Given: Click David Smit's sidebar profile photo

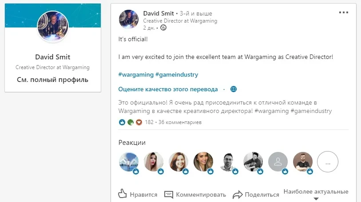Looking at the screenshot, I should tap(53, 26).
